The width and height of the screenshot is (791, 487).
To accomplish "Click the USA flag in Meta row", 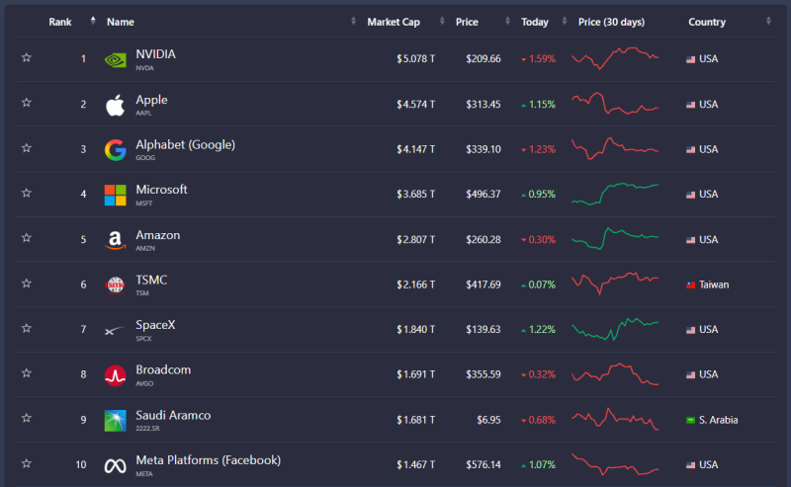I will coord(690,465).
